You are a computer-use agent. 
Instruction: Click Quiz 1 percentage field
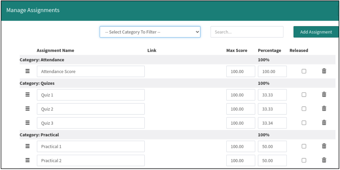coord(272,95)
